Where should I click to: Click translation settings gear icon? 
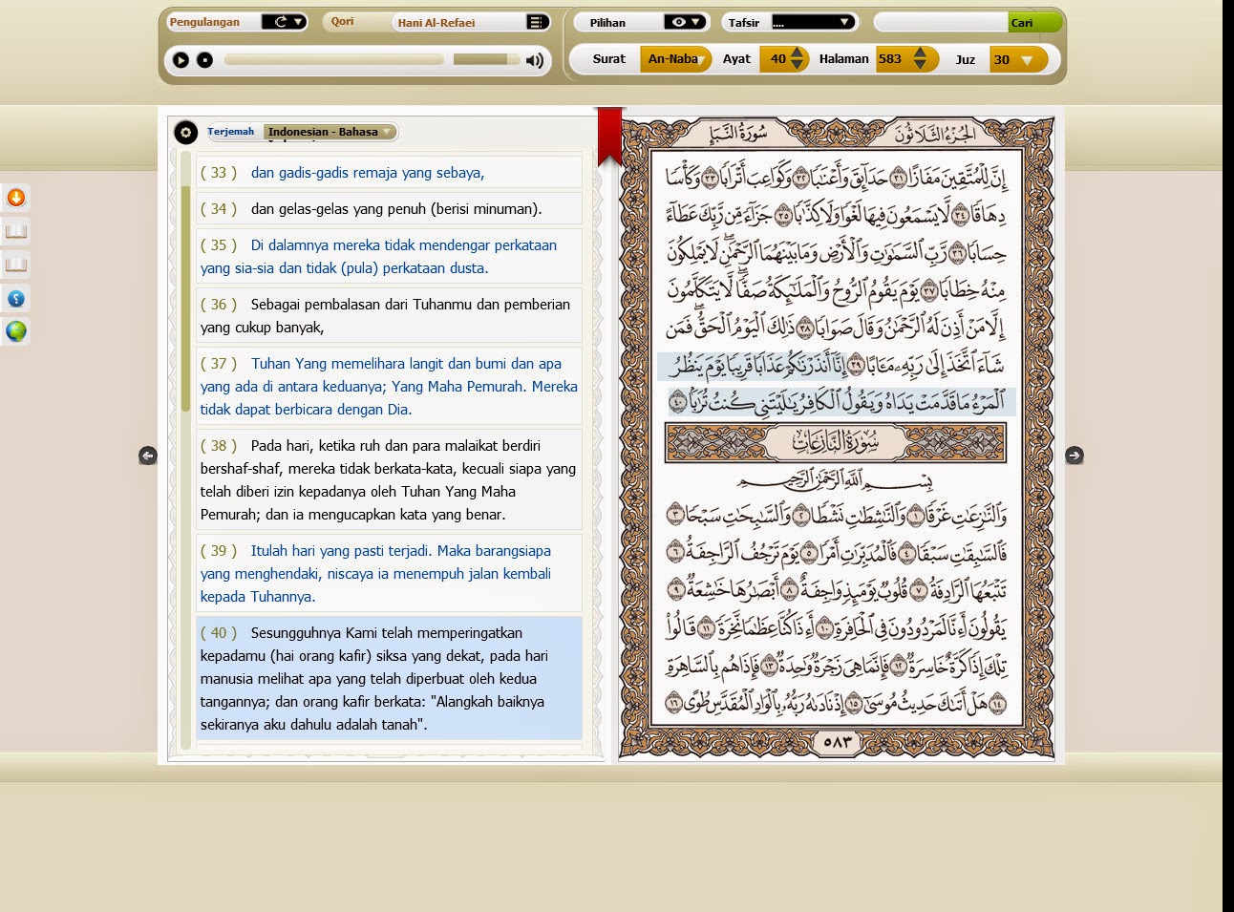[185, 132]
